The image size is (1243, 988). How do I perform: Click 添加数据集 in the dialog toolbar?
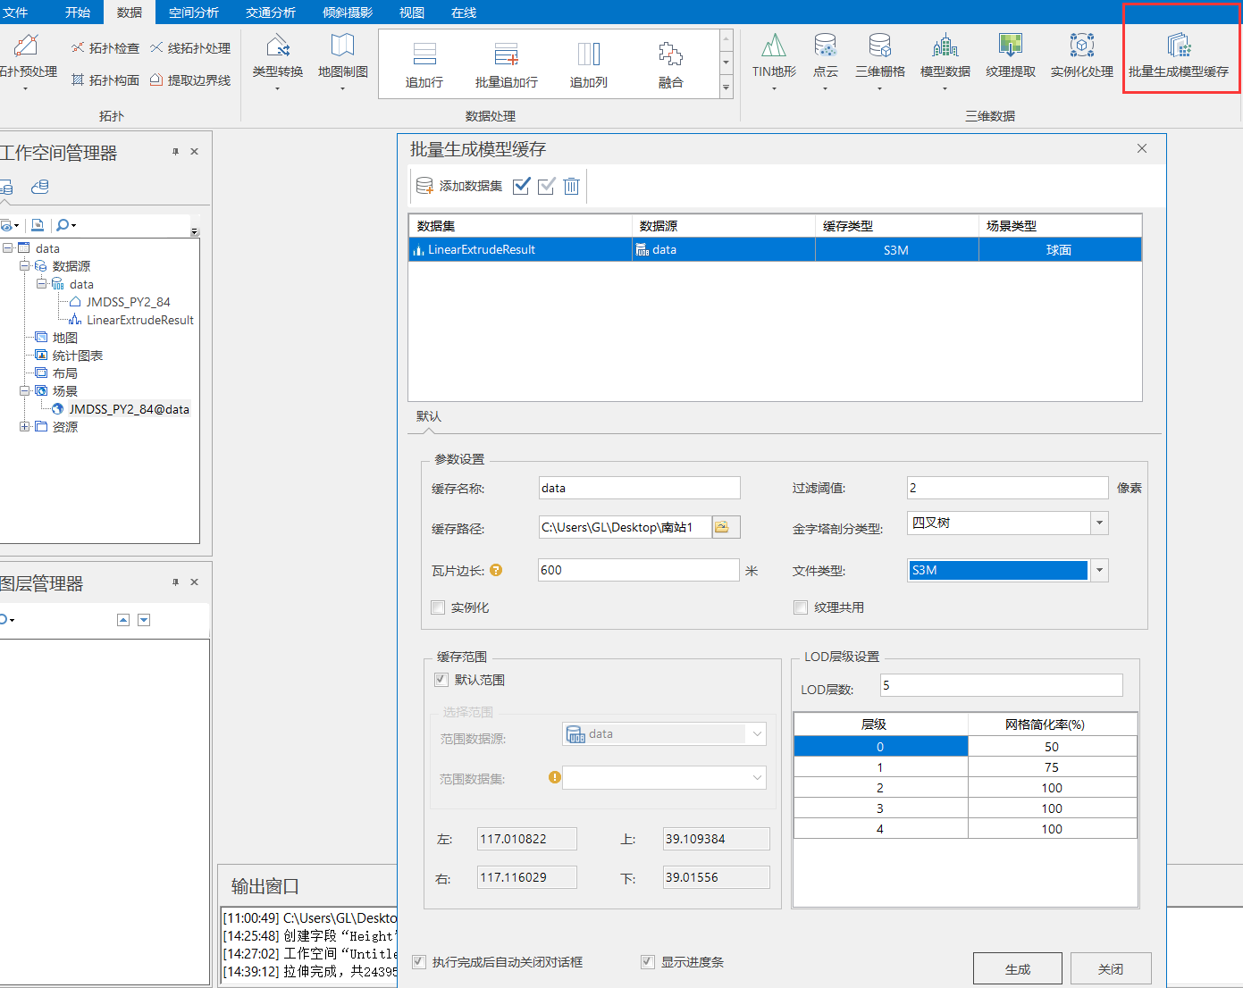click(459, 186)
